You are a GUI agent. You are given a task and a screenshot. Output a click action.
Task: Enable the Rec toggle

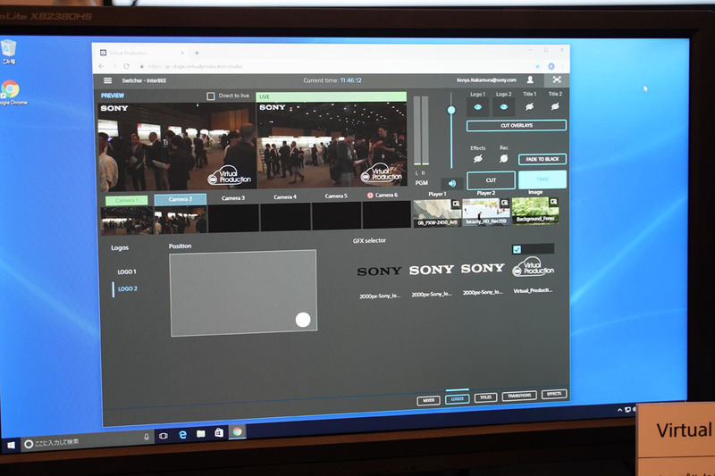coord(503,158)
